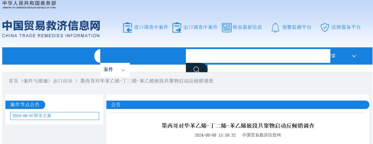Select the 案件节点公告 tab

(25, 105)
